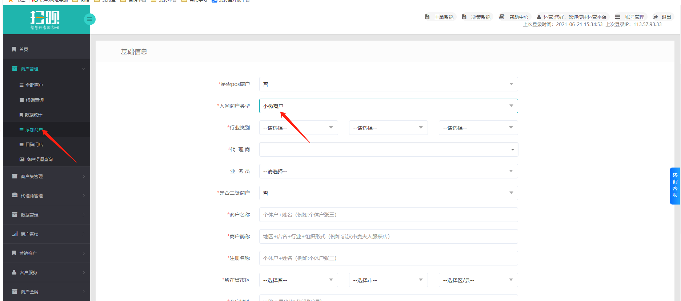Expand the 代理商管理 menu chevron
Image resolution: width=681 pixels, height=301 pixels.
point(84,196)
